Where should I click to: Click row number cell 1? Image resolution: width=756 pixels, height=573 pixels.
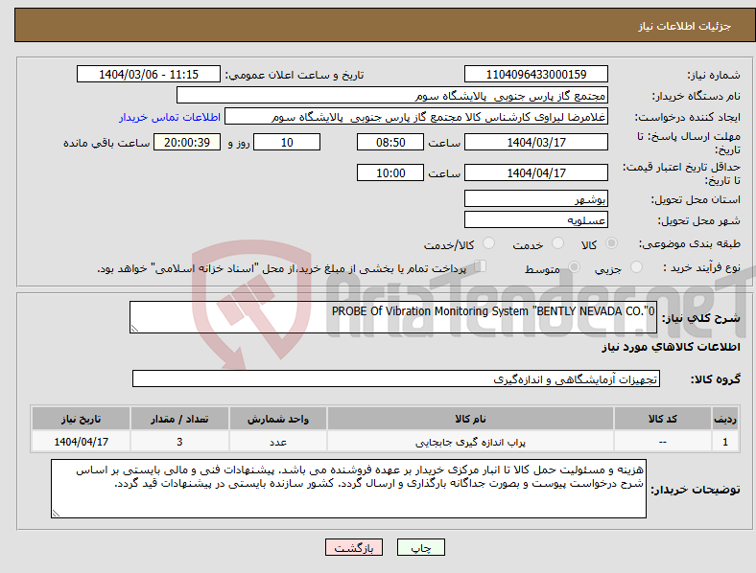tap(725, 442)
